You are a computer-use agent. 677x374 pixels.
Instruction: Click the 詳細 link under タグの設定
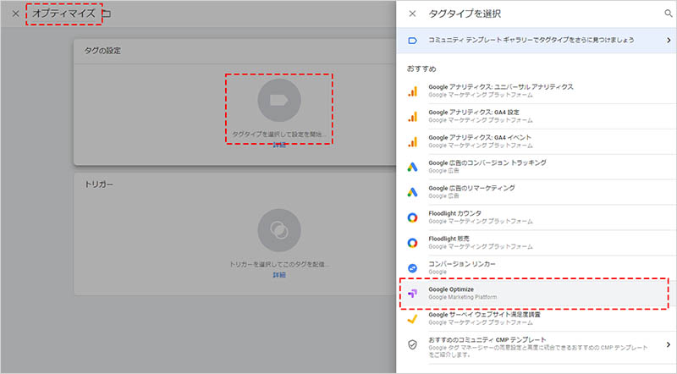(278, 146)
